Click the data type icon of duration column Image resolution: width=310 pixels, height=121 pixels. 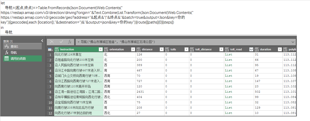coord(256,50)
